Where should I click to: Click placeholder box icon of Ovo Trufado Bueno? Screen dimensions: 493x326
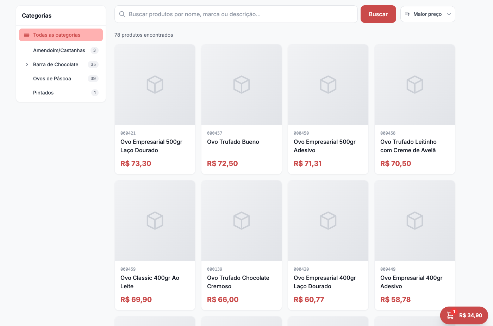(x=242, y=85)
